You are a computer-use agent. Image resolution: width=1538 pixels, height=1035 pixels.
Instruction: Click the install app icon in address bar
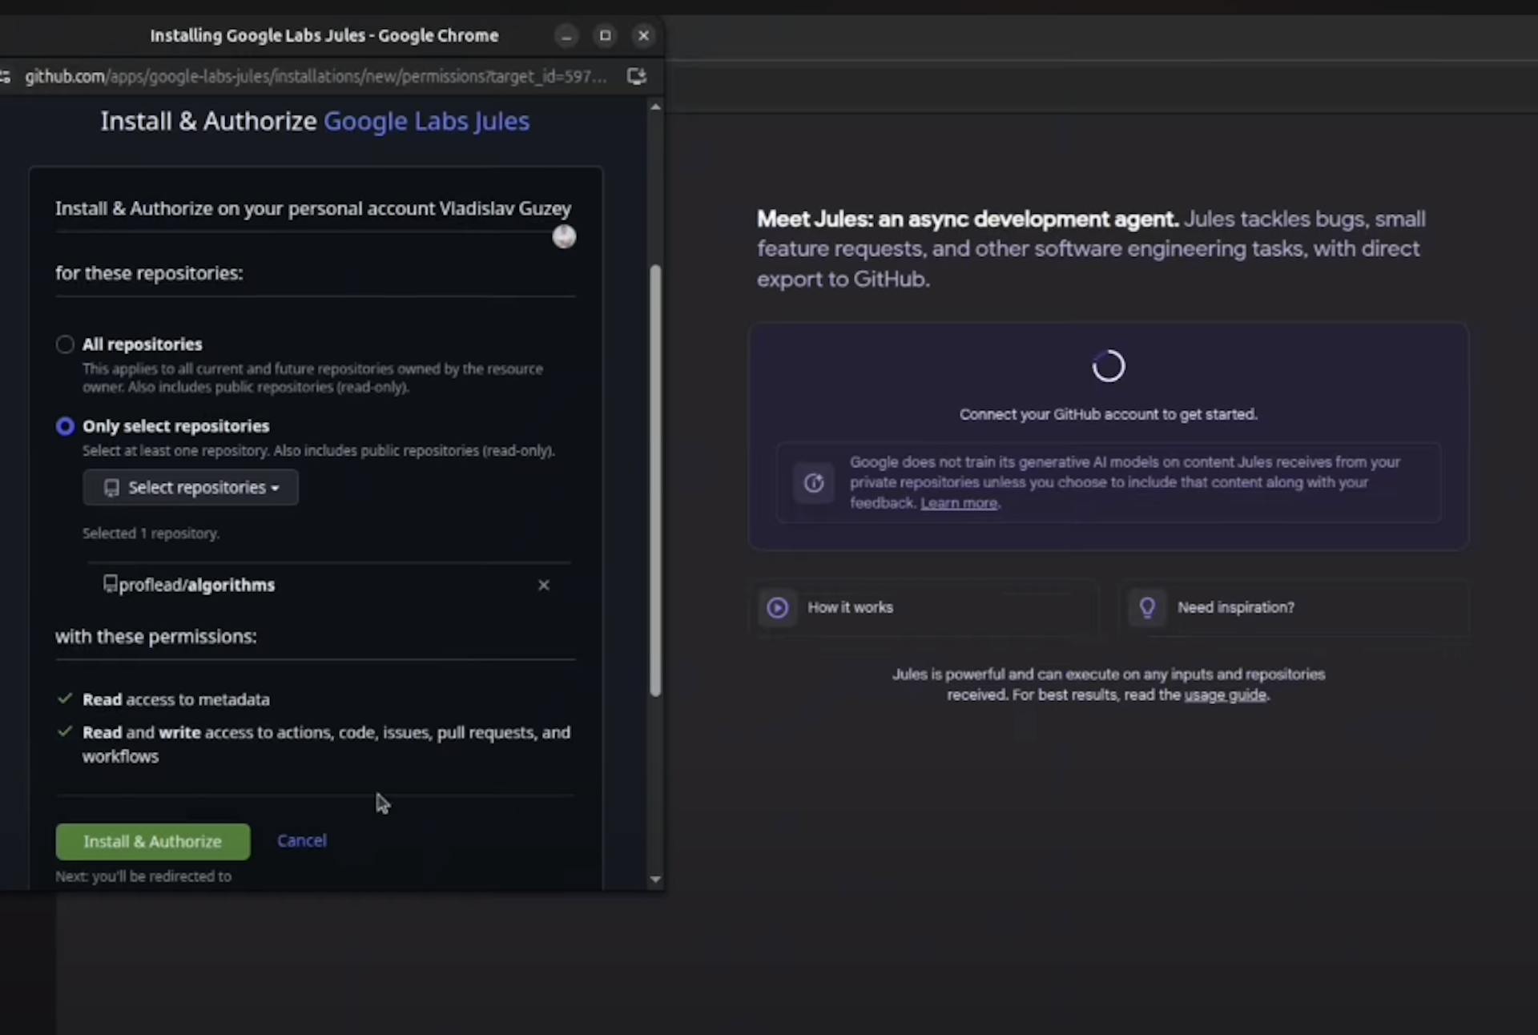(x=636, y=77)
